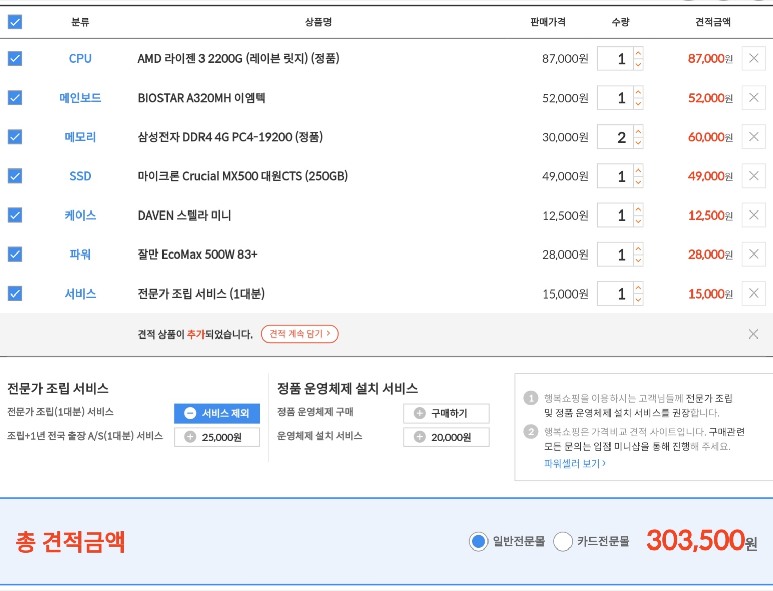Open the 케이스 category link

point(80,216)
